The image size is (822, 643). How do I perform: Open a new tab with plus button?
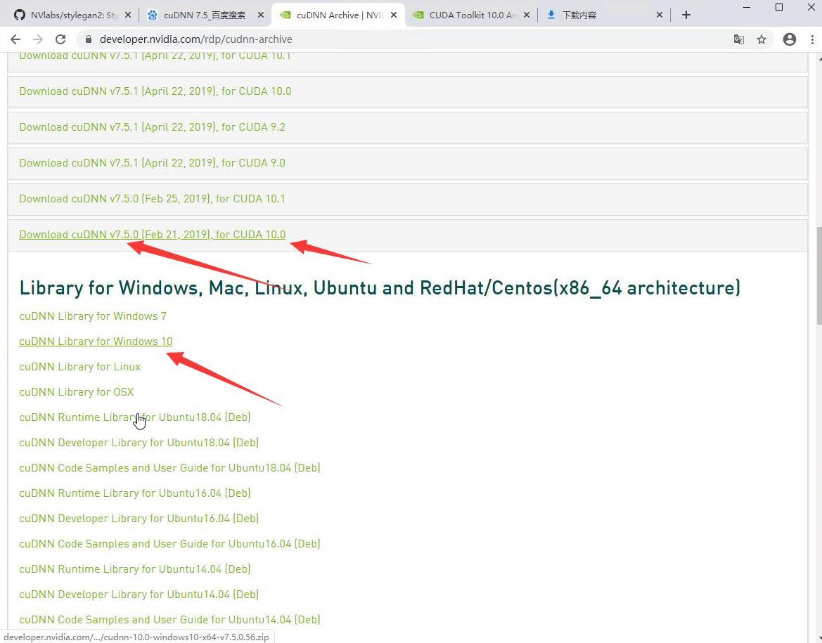[686, 15]
